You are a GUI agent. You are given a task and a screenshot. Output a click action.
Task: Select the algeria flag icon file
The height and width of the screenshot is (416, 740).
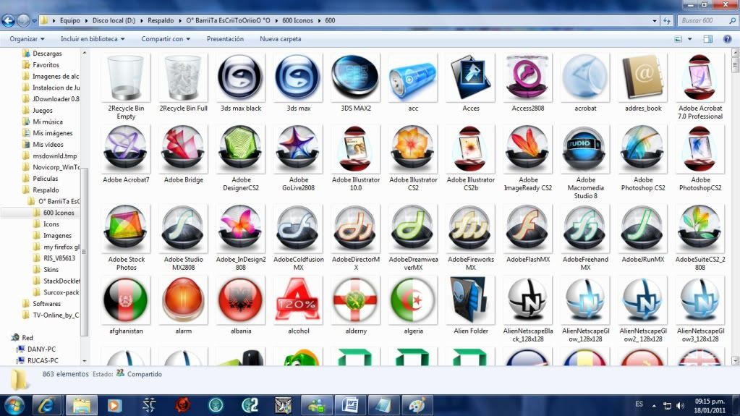click(413, 306)
